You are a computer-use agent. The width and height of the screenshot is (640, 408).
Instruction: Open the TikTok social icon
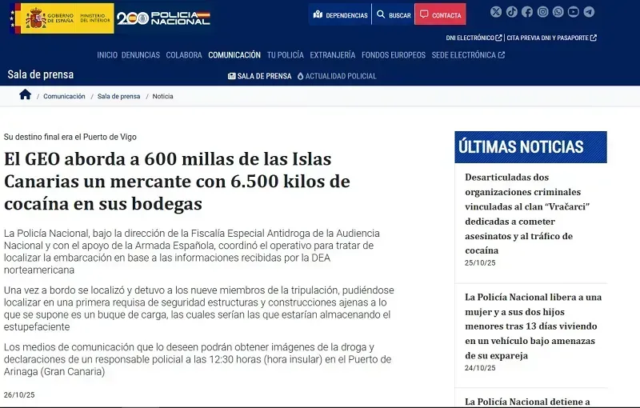click(512, 12)
